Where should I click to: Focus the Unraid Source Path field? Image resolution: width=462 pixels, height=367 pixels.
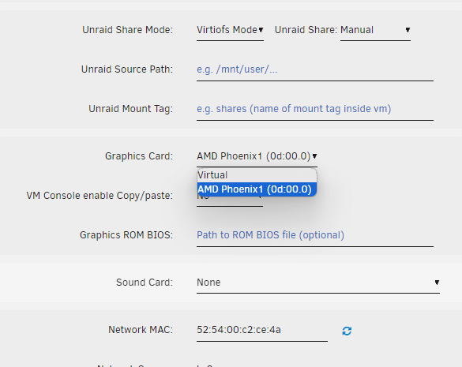click(315, 69)
